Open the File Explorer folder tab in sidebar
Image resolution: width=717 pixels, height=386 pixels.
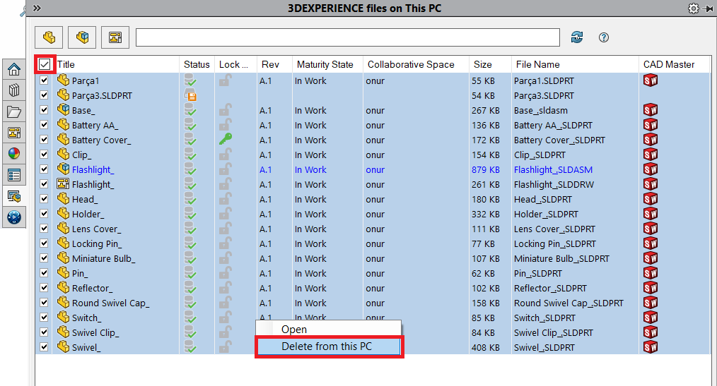click(x=13, y=111)
